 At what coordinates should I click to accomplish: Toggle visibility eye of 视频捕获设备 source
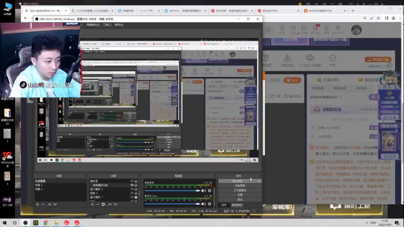[132, 185]
